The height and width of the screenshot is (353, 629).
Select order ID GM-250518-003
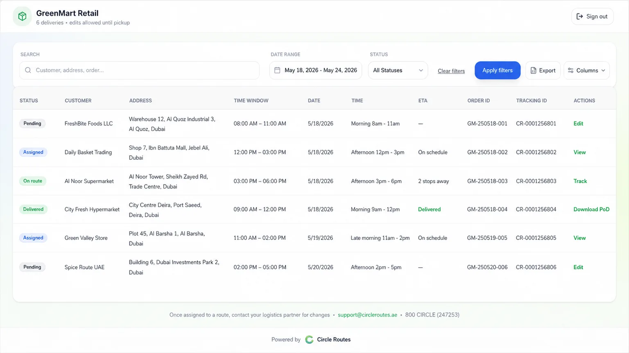click(487, 181)
